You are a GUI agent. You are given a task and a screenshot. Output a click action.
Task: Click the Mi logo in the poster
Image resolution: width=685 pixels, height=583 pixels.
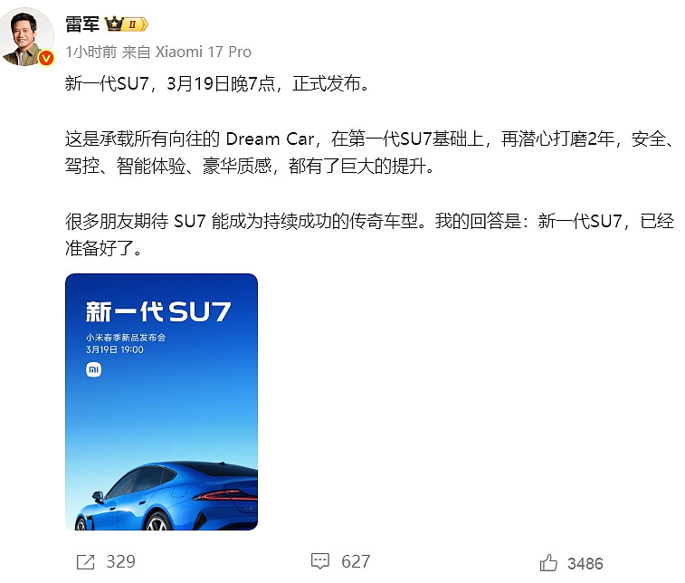pos(93,369)
